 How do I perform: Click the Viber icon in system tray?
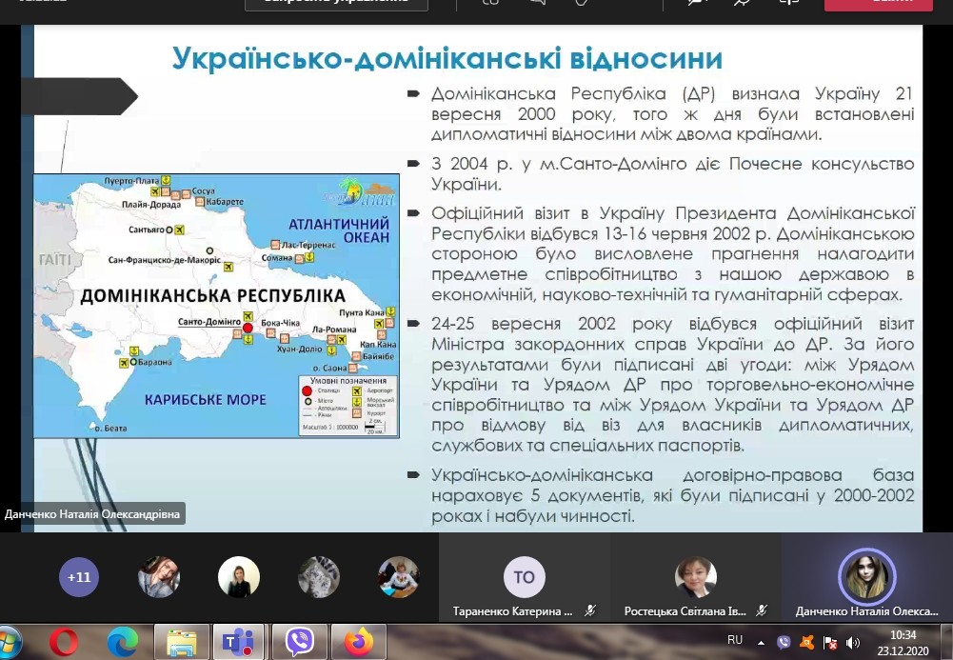point(784,642)
